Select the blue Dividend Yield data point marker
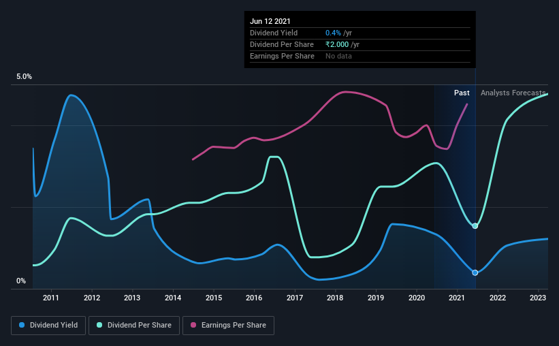 coord(475,272)
